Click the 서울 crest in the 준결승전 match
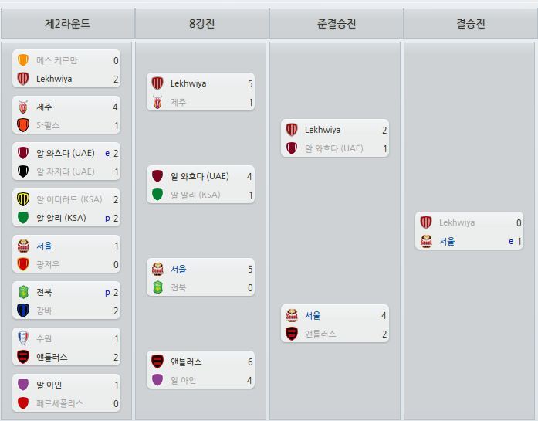The image size is (538, 421). [x=292, y=315]
